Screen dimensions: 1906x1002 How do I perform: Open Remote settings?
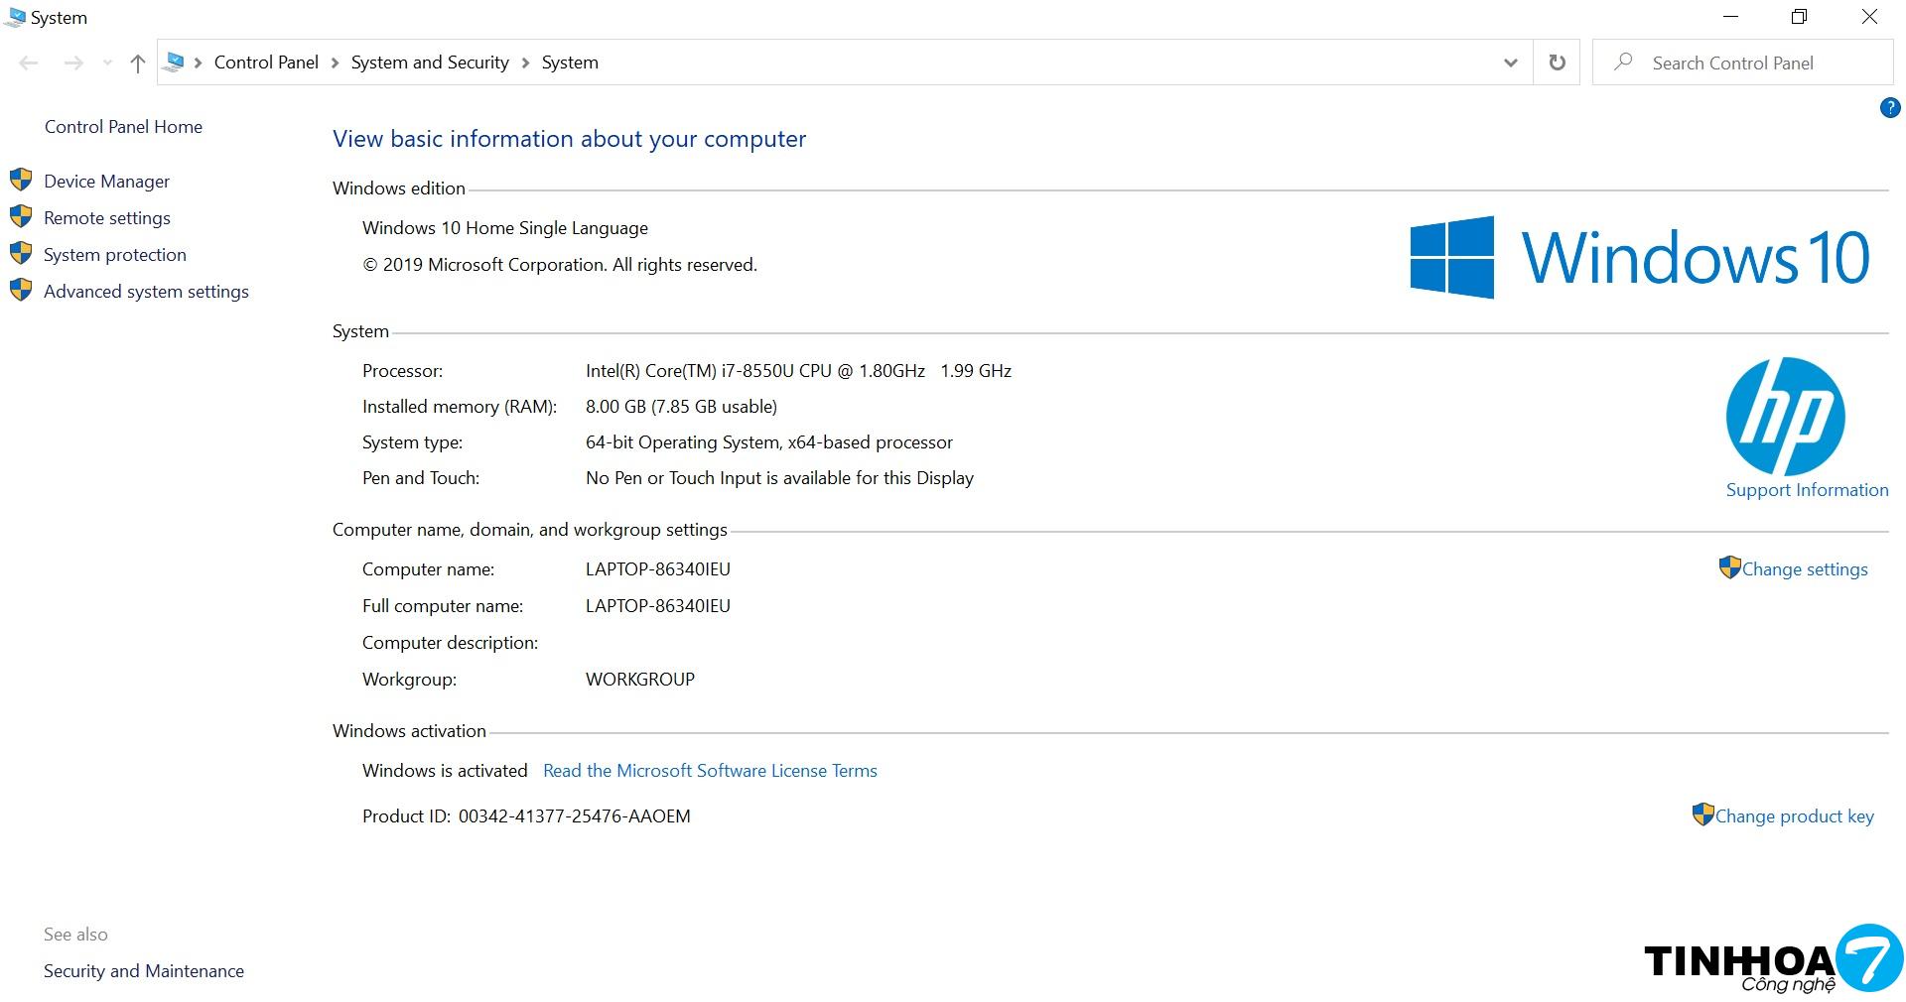[106, 218]
